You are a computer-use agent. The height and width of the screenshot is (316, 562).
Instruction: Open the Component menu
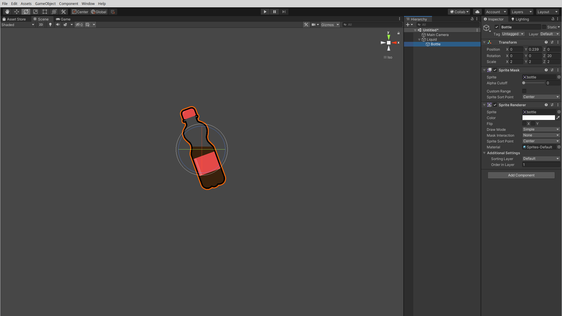tap(68, 4)
